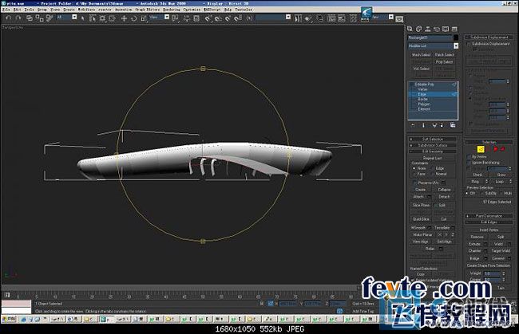The image size is (519, 334).
Task: Open the Material Editor icon
Action: pos(353,18)
